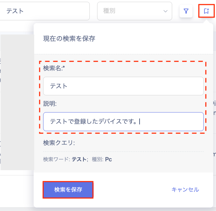
Task: Click the 検索を保存 button
Action: [x=68, y=190]
